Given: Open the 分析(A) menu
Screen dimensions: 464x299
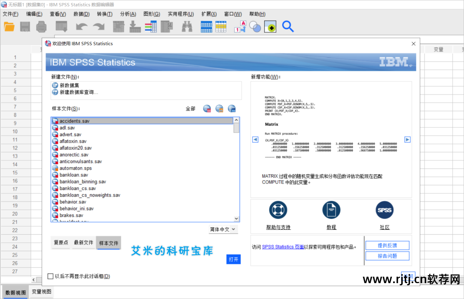Looking at the screenshot, I should [x=128, y=14].
